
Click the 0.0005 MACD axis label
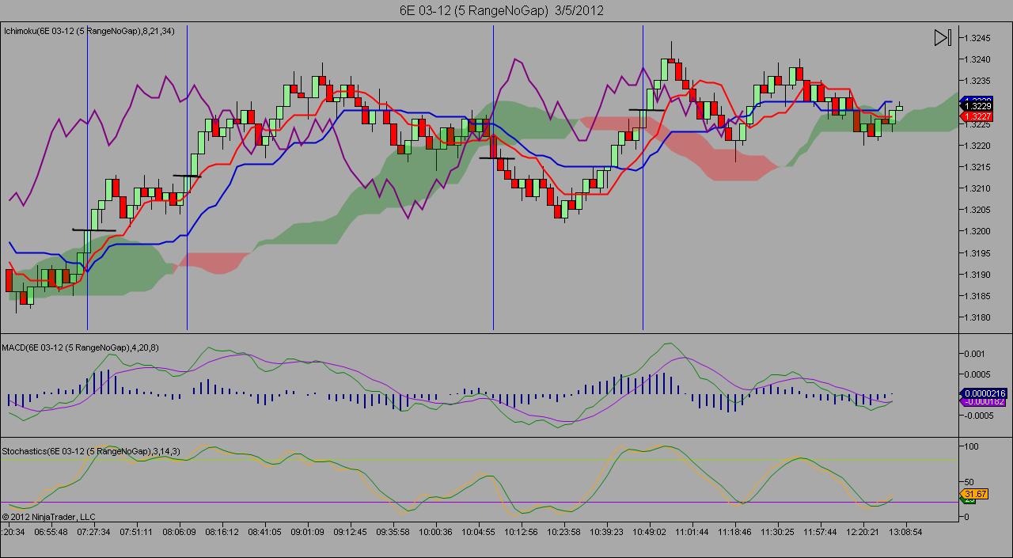pyautogui.click(x=978, y=374)
